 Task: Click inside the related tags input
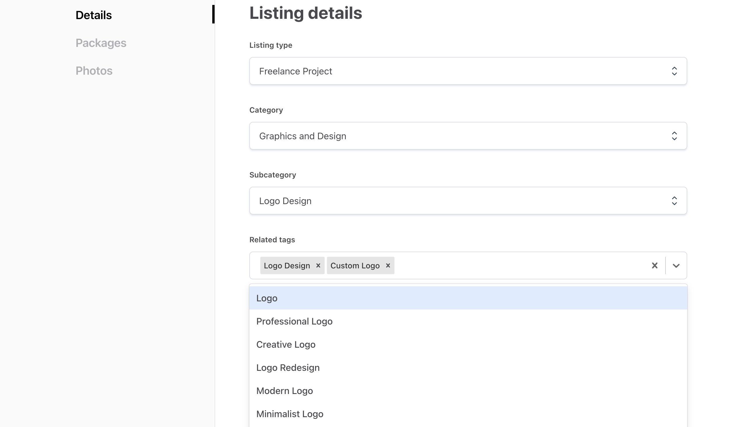point(519,265)
